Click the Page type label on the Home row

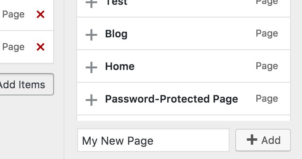click(267, 66)
